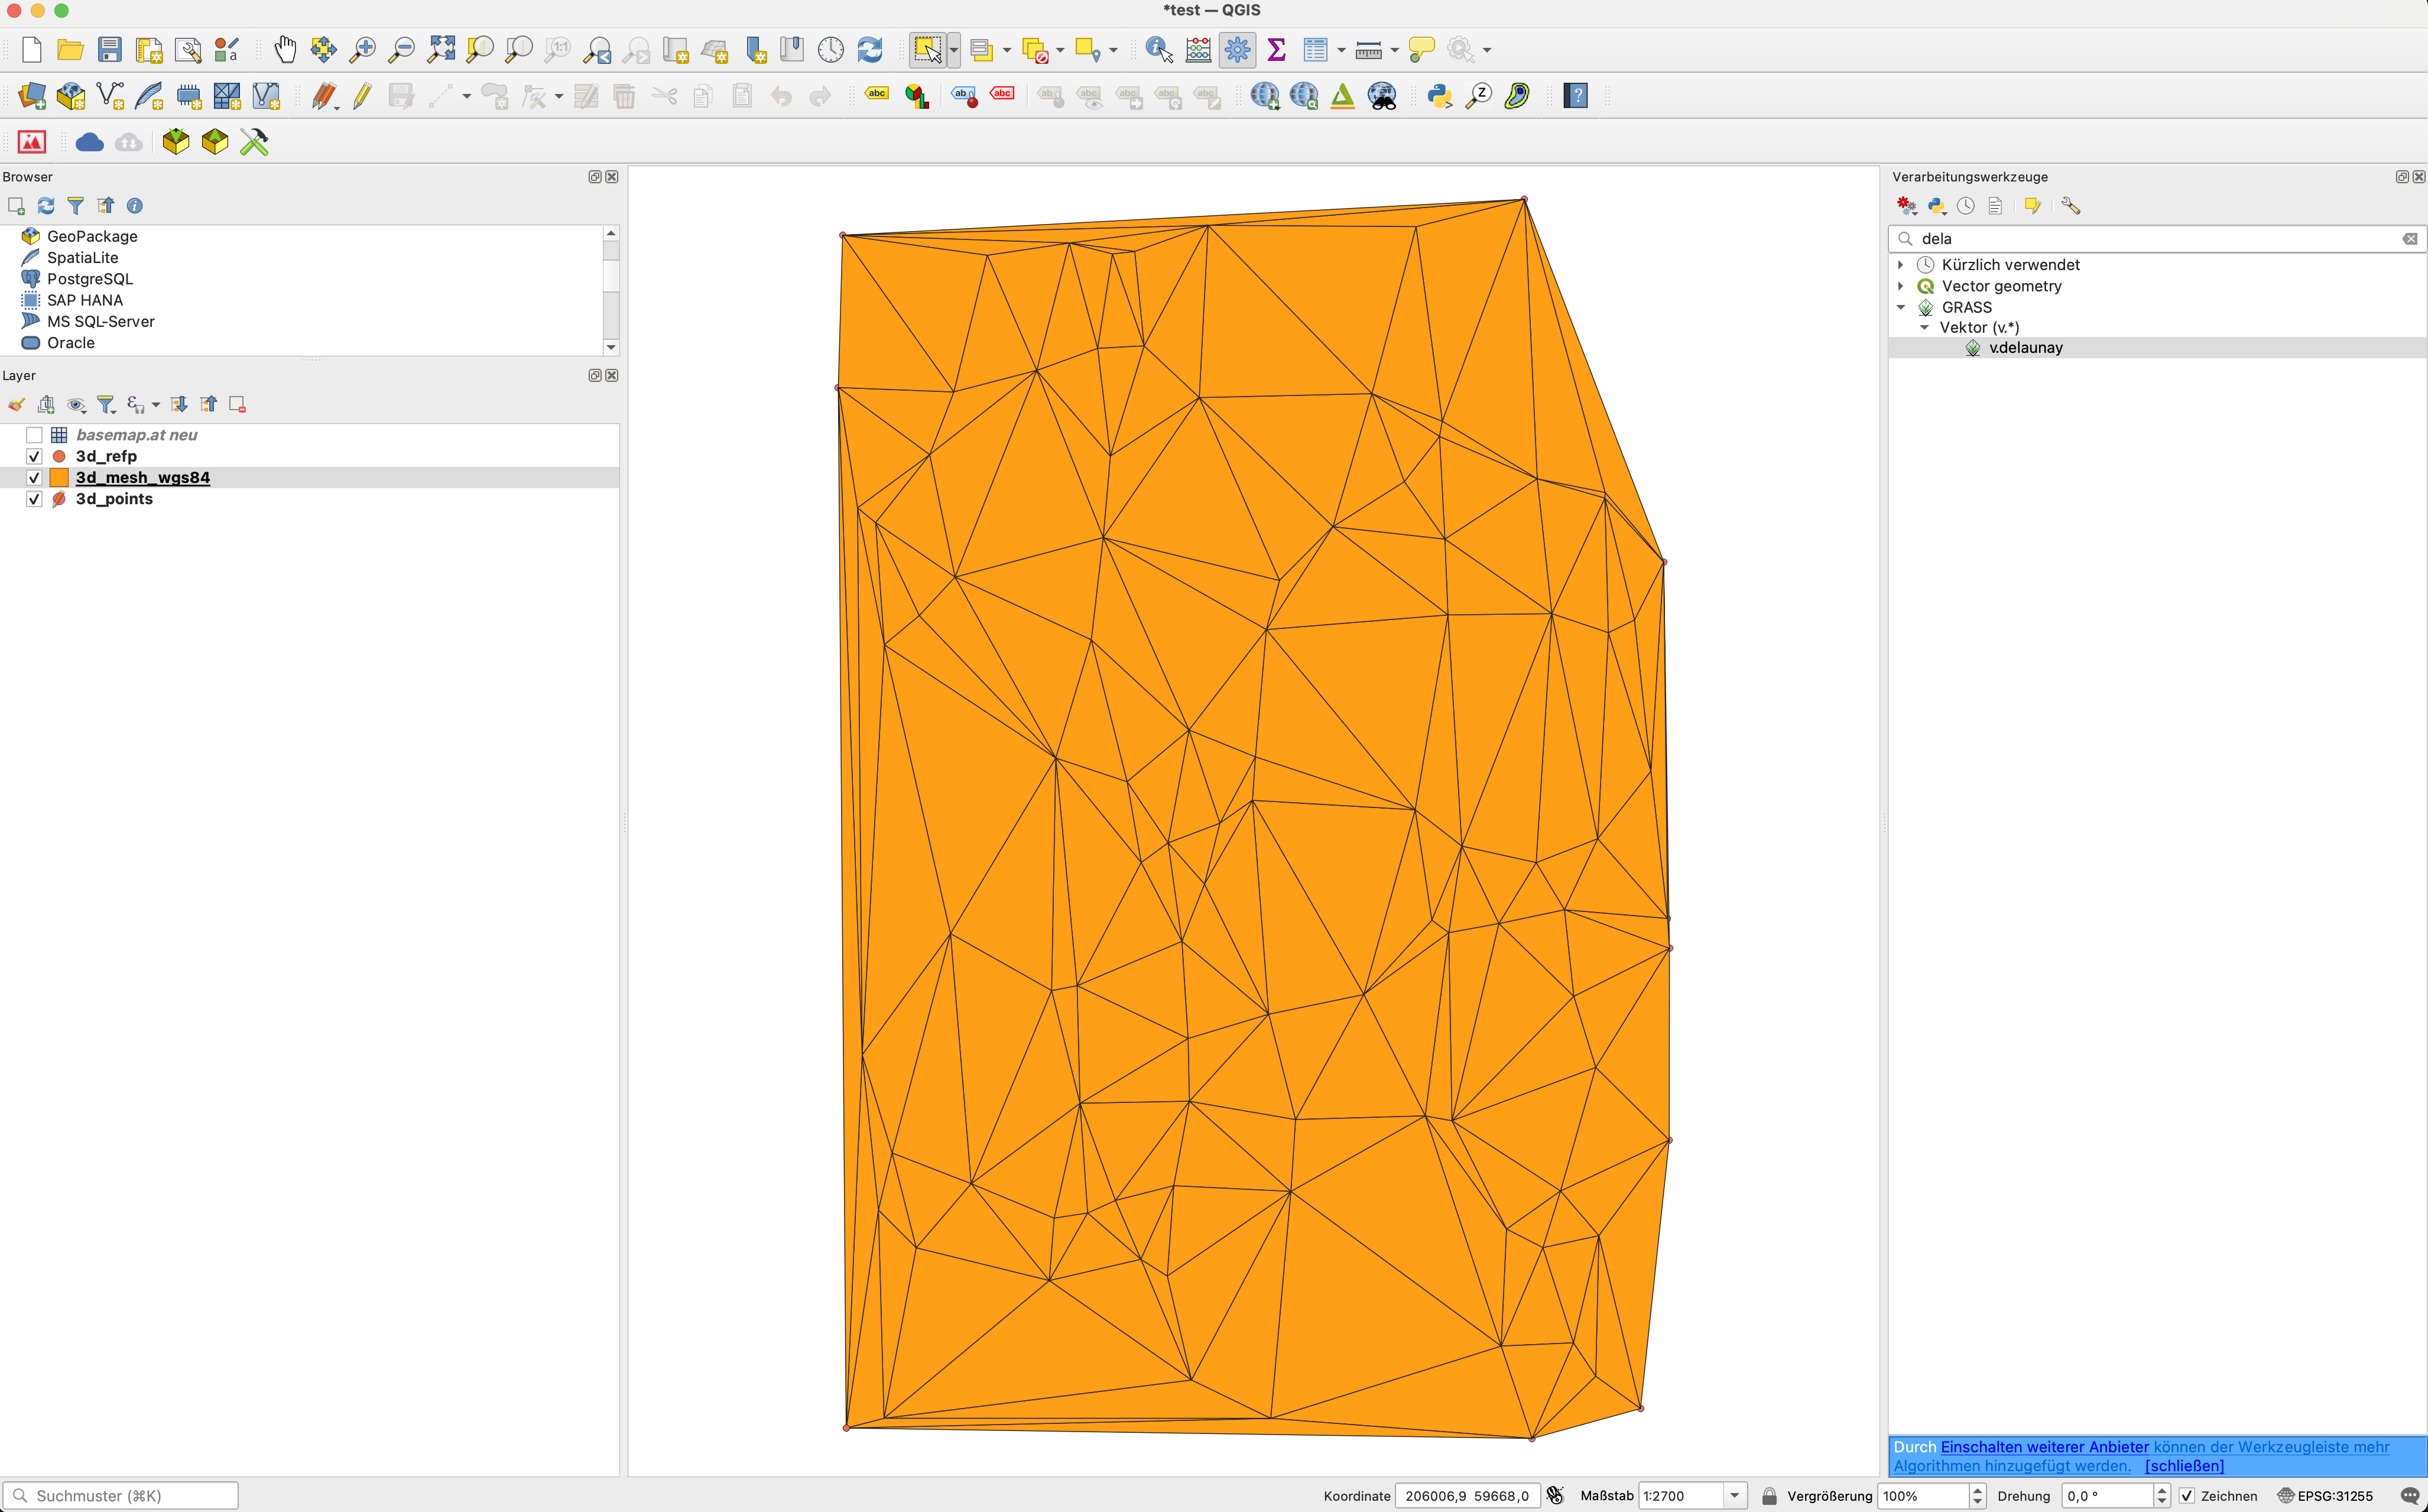2428x1512 pixels.
Task: Click the Temporal Controller clock icon
Action: (831, 49)
